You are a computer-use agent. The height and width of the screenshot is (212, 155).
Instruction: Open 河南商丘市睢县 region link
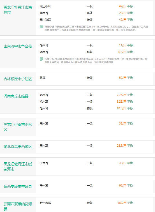[x=16, y=96]
